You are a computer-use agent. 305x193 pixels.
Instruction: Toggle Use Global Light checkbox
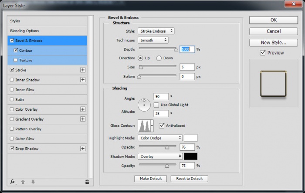click(x=156, y=105)
